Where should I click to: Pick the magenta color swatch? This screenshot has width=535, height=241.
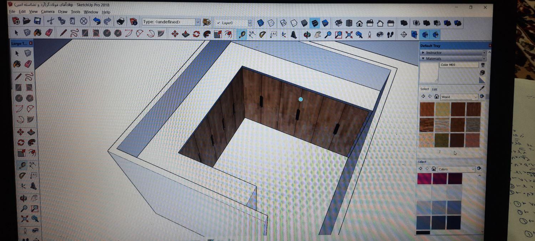tap(424, 179)
